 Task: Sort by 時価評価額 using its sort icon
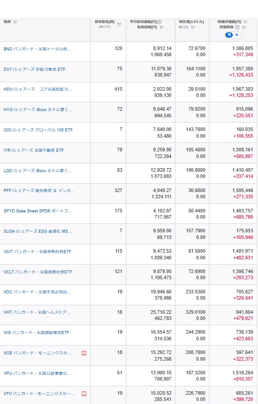tap(246, 22)
